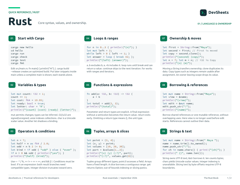
Task: Click 'println!("{:?}", values.get(8));' line
Action: click(110, 156)
